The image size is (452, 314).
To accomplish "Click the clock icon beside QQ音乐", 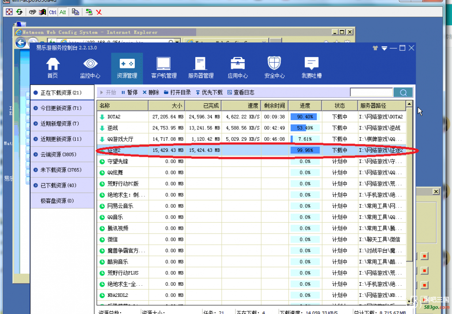I will [102, 217].
